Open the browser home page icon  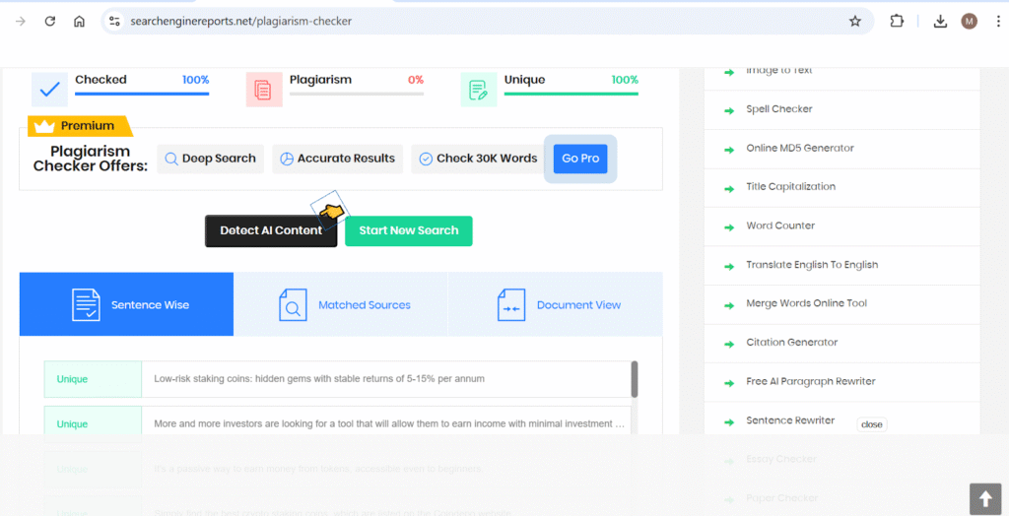pyautogui.click(x=79, y=21)
